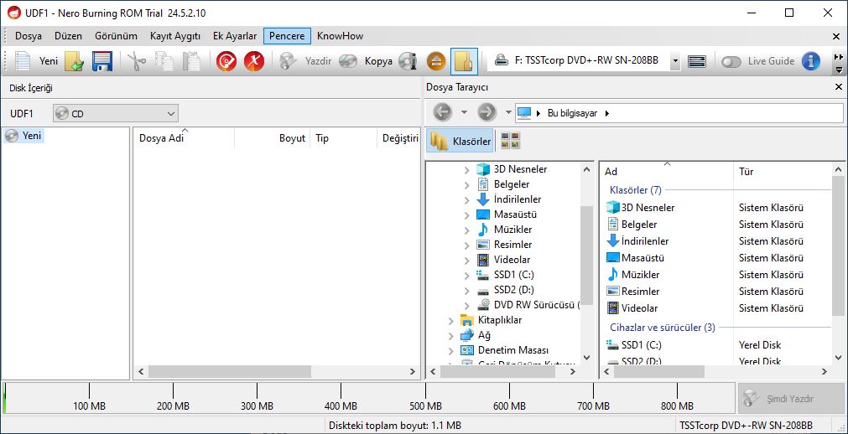Image resolution: width=848 pixels, height=434 pixels.
Task: Select the Yeni disc node in tree
Action: (x=24, y=137)
